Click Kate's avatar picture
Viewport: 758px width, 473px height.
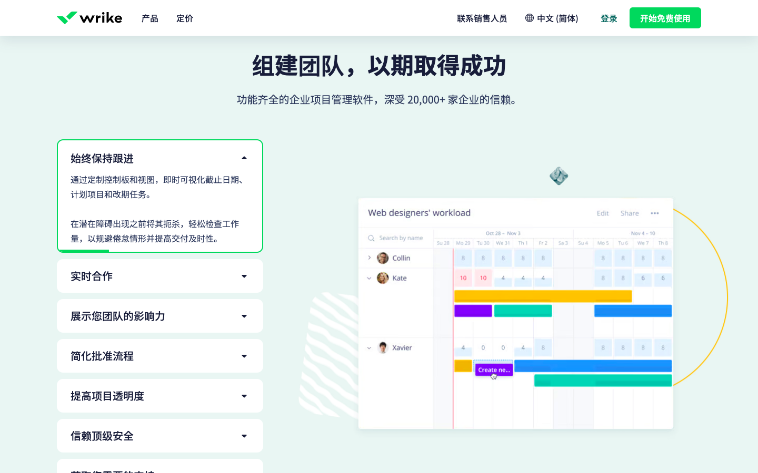click(383, 278)
